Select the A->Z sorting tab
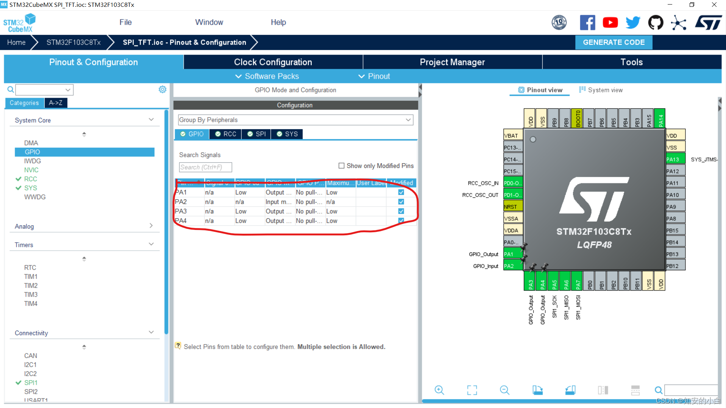Viewport: 726px width, 408px height. pyautogui.click(x=56, y=103)
